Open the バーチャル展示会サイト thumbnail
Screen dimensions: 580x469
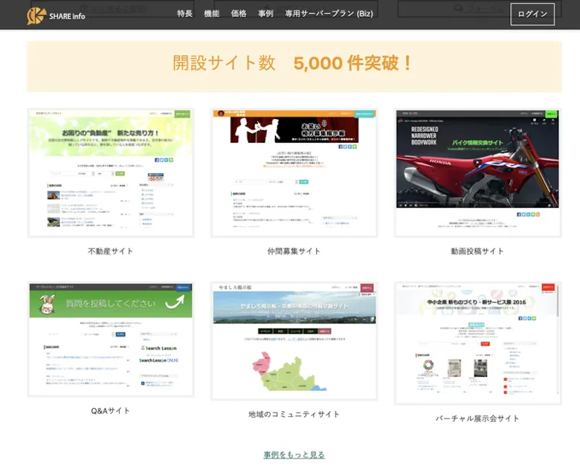pyautogui.click(x=477, y=343)
